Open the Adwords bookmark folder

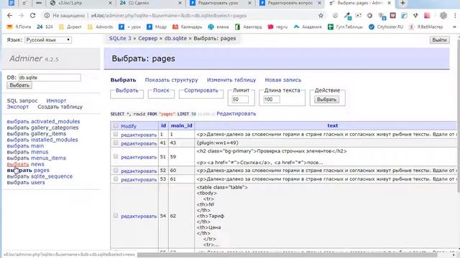[100, 27]
